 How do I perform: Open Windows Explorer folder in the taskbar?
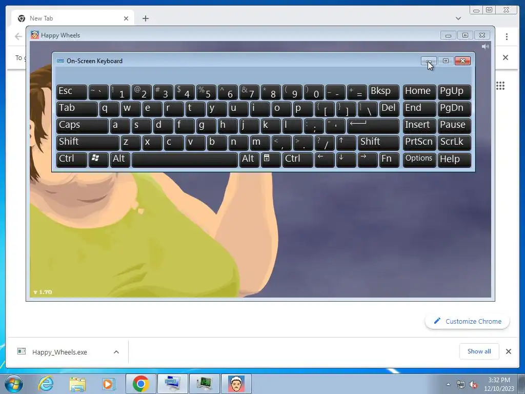(x=77, y=384)
